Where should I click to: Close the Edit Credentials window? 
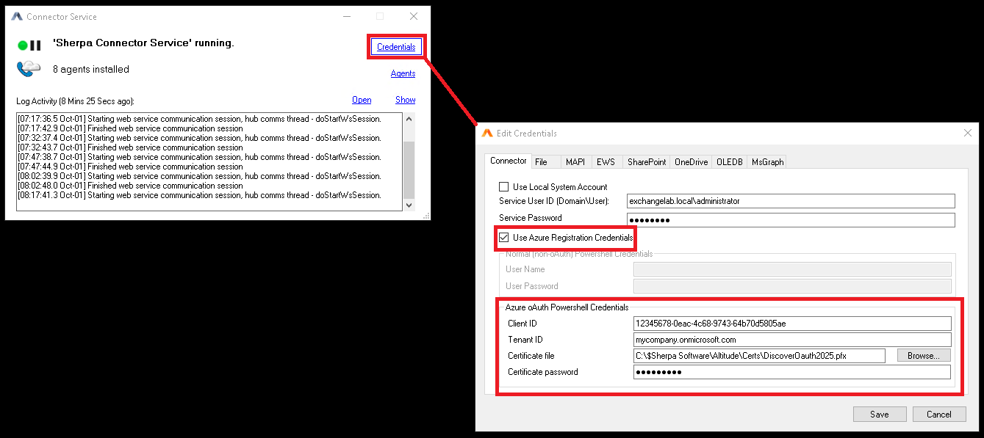coord(967,133)
